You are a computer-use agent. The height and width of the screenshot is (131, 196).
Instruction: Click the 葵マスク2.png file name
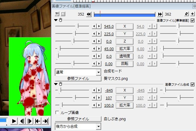point(116,79)
